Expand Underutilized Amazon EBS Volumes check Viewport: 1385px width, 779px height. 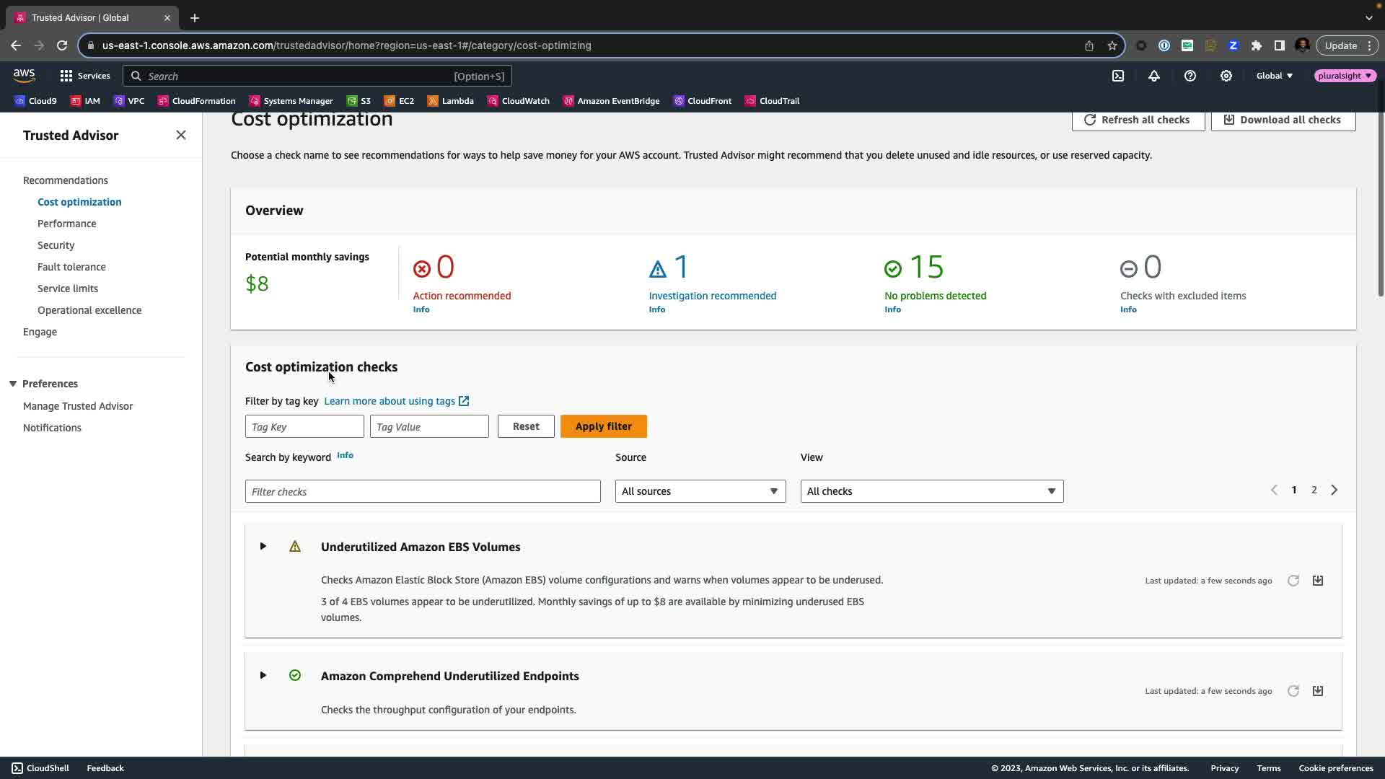(263, 546)
